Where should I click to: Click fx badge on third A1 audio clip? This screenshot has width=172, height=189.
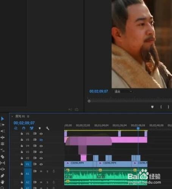click(x=135, y=170)
